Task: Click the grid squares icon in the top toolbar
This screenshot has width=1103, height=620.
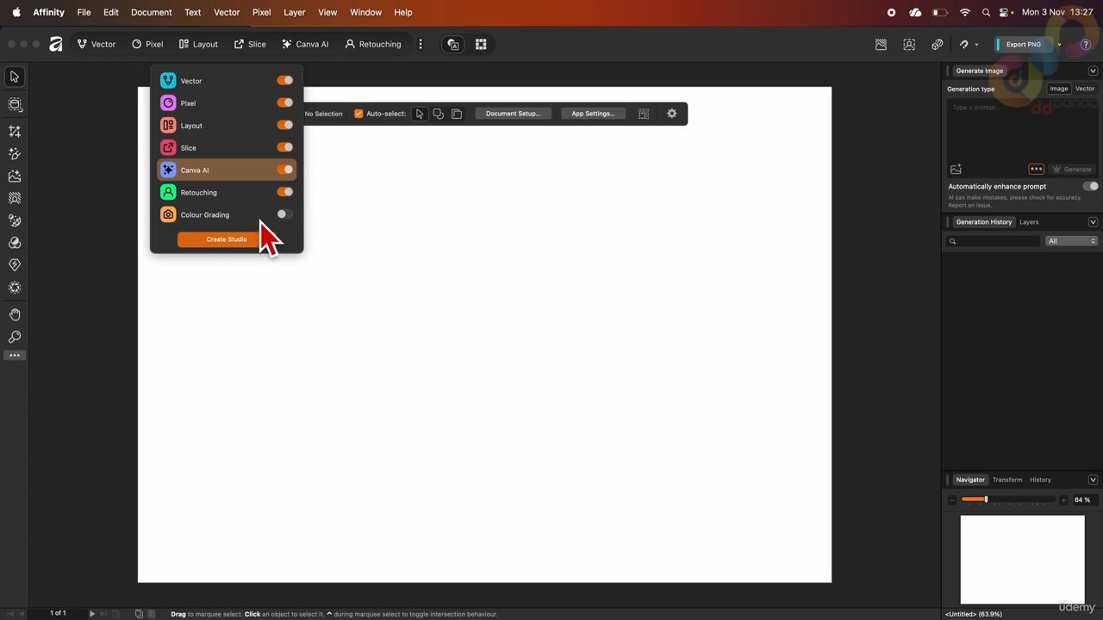Action: tap(481, 44)
